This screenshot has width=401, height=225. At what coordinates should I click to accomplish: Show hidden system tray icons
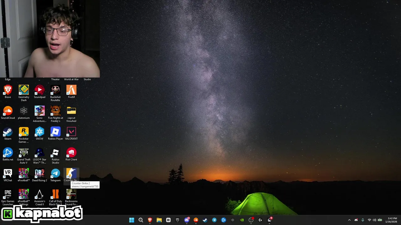[x=349, y=220]
